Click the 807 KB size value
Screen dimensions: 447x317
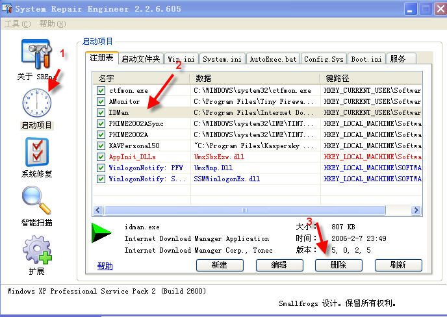click(343, 227)
